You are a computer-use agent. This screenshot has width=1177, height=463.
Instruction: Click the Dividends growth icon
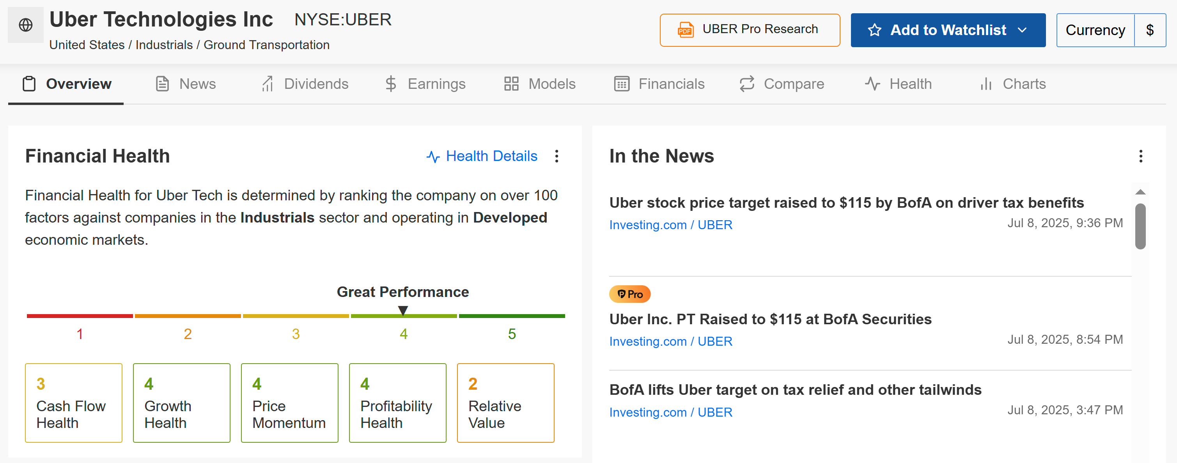click(267, 84)
